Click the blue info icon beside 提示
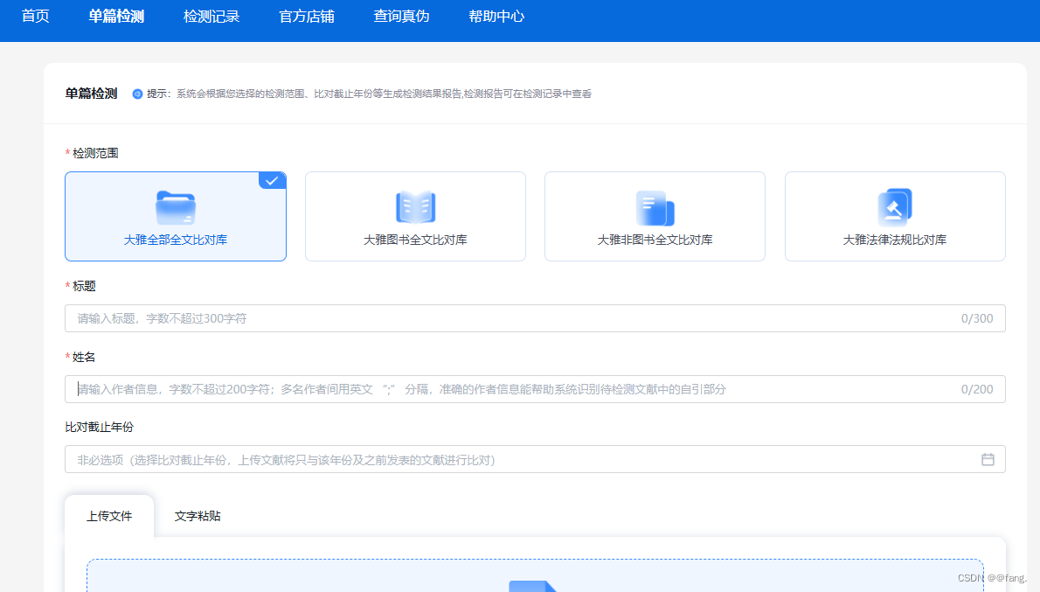Image resolution: width=1040 pixels, height=592 pixels. point(137,94)
